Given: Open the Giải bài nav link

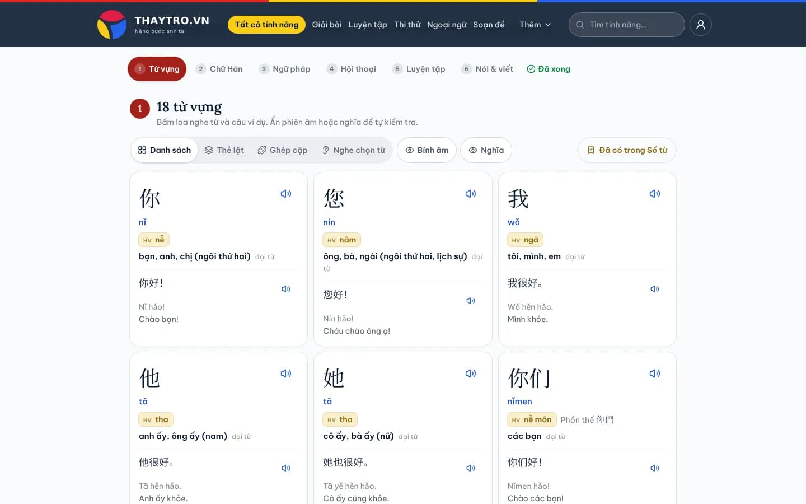Looking at the screenshot, I should [327, 25].
